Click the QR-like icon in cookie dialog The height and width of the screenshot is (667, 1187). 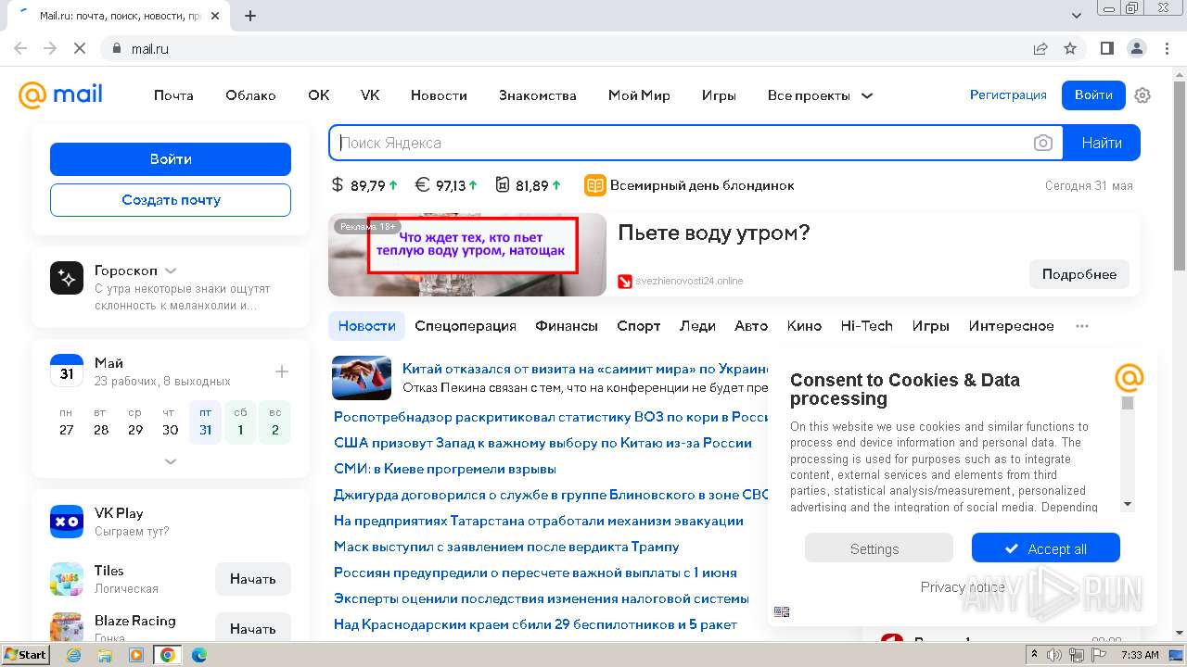point(782,612)
